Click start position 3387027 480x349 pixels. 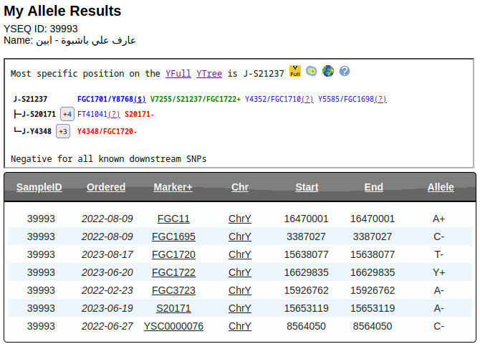point(306,236)
